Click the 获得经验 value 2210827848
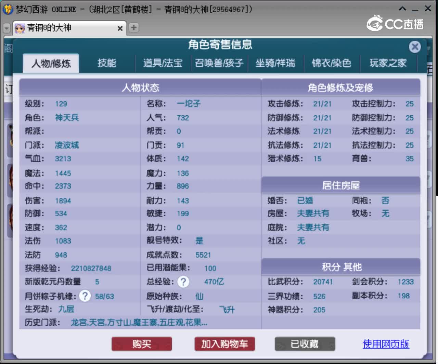Screen dimensions: 438x364 (x=91, y=269)
